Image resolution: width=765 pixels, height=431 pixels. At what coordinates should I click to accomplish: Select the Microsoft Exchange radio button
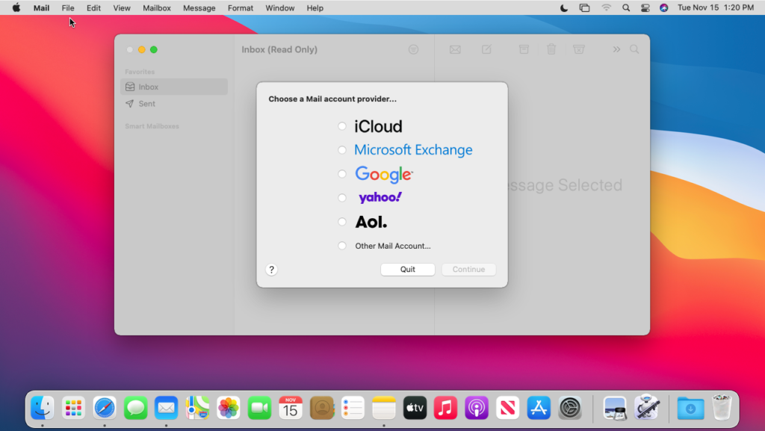[342, 150]
